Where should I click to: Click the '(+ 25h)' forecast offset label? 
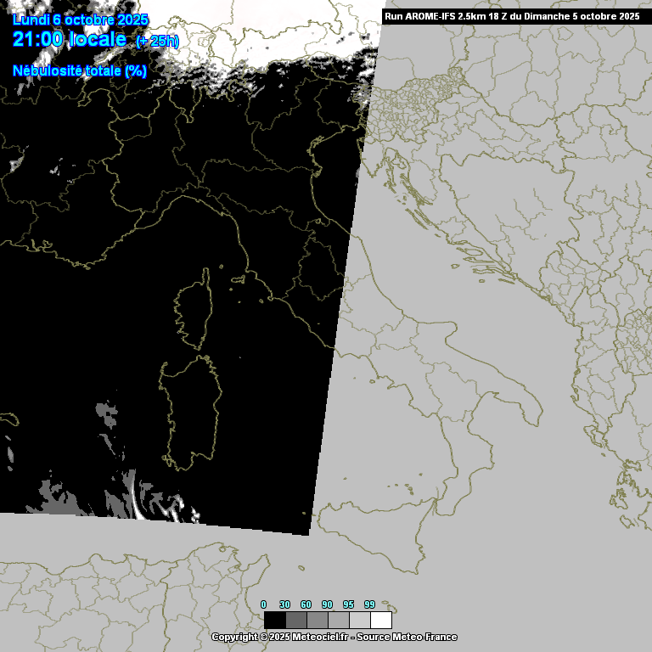(157, 42)
